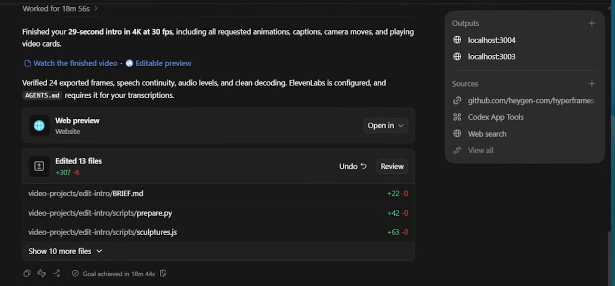The image size is (615, 286).
Task: Click the thumbs feedback icon below the response
Action: coord(41,274)
